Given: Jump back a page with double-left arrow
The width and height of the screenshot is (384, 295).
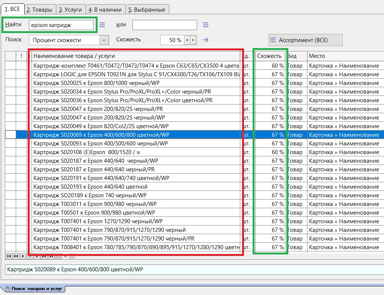Looking at the screenshot, I should [x=16, y=256].
